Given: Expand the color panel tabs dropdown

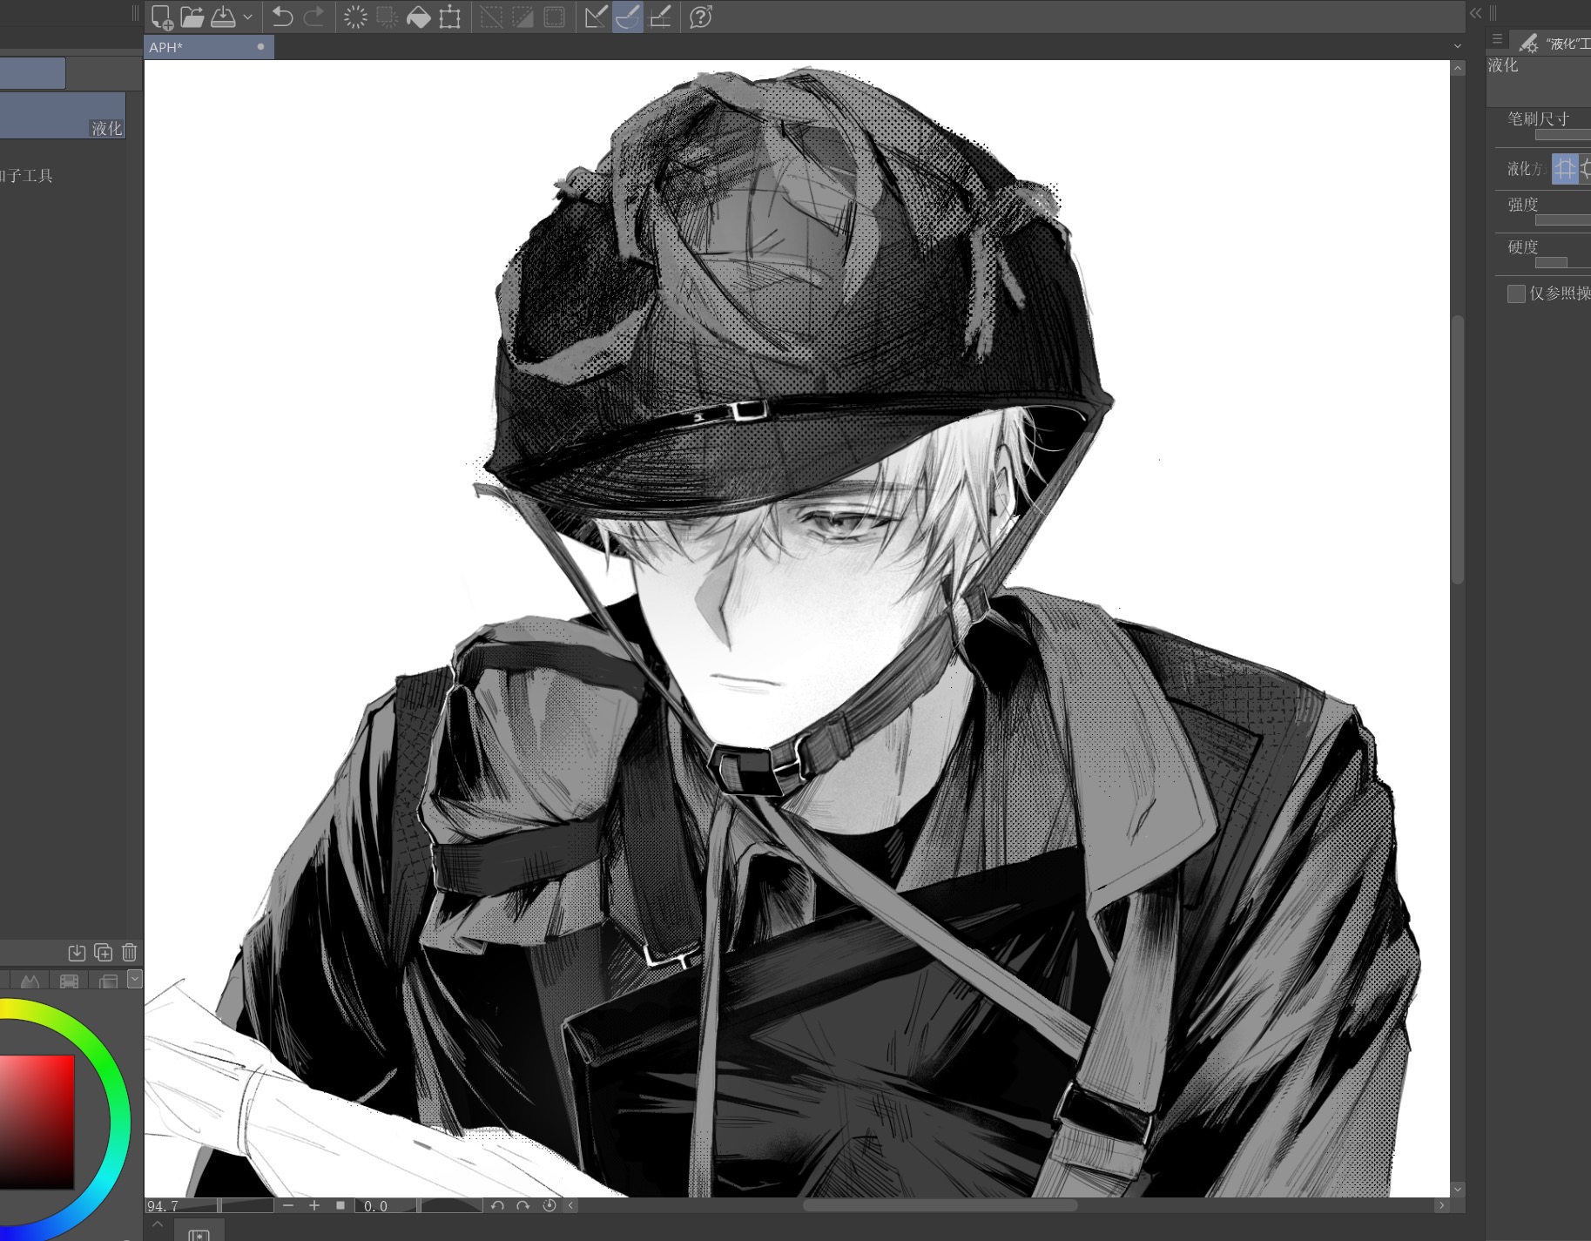Looking at the screenshot, I should pos(134,979).
